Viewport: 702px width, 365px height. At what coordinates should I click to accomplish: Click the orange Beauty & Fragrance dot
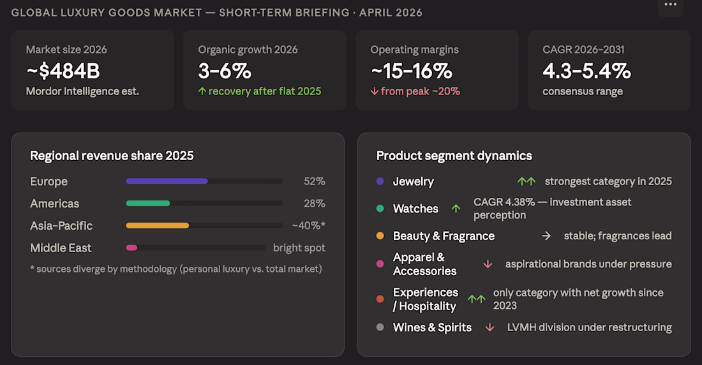pyautogui.click(x=380, y=236)
